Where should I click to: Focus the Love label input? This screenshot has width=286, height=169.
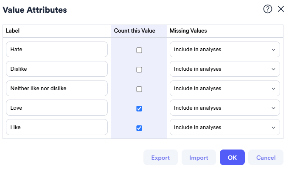click(x=57, y=108)
